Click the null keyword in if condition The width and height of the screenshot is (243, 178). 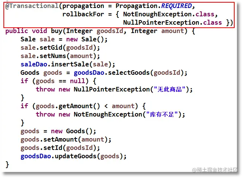(x=78, y=81)
